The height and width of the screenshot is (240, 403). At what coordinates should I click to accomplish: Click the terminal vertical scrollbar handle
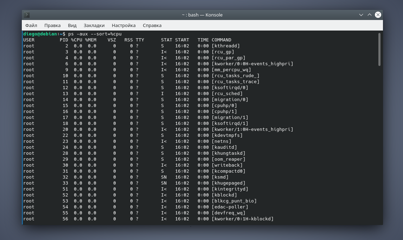(379, 49)
